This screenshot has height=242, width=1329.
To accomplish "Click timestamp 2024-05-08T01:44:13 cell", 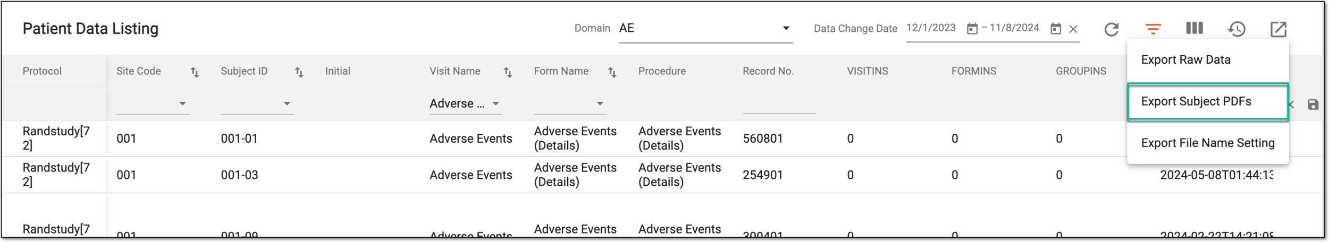I will (1216, 175).
